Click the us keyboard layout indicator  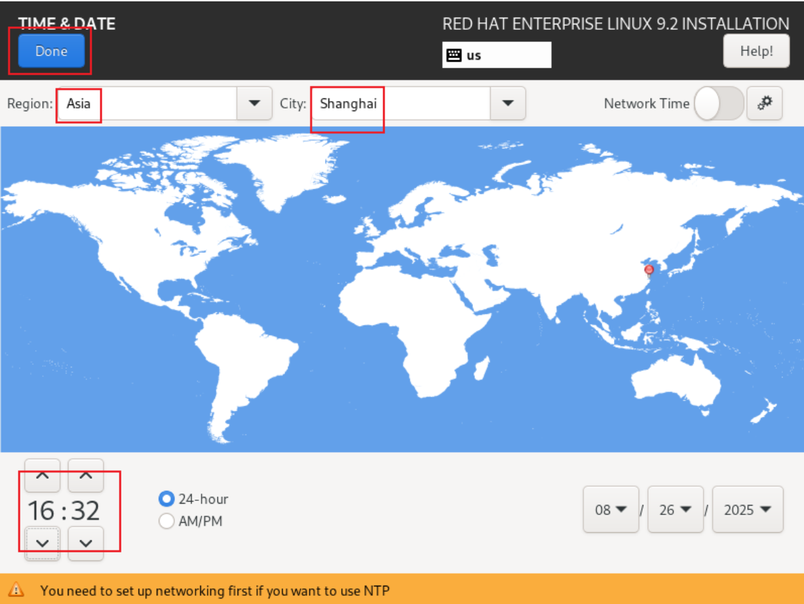coord(497,55)
